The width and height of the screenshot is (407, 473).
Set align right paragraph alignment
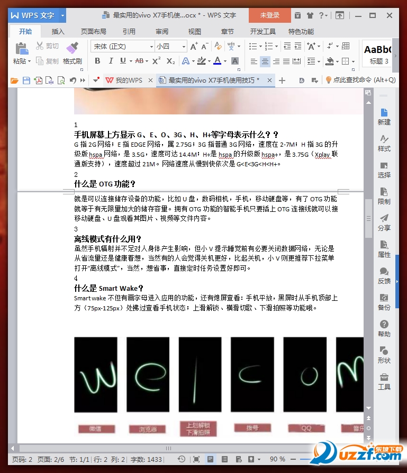point(276,61)
